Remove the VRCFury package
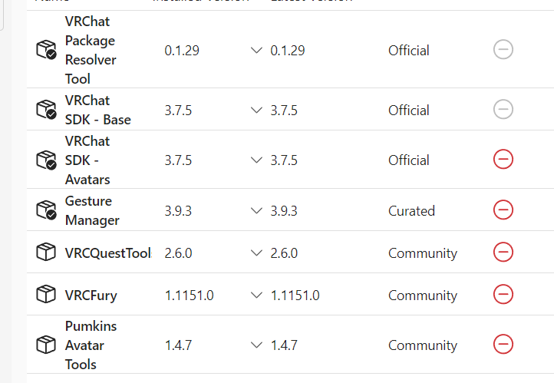 [x=503, y=294]
